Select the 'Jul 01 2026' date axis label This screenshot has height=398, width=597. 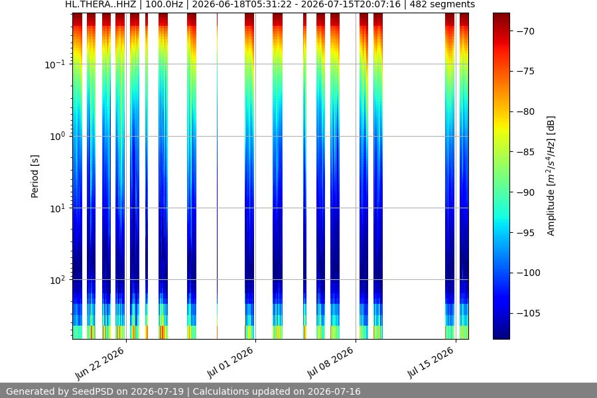pos(230,363)
